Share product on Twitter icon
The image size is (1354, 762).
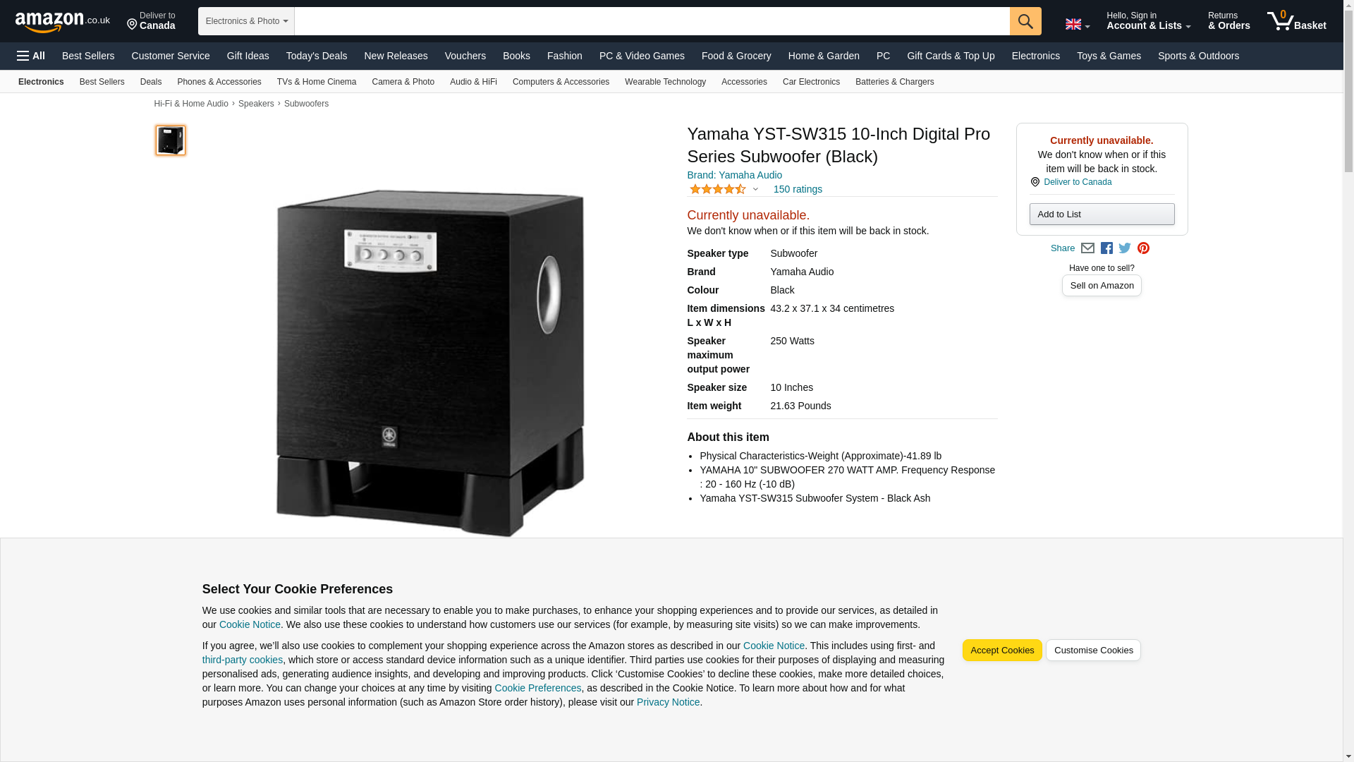(1125, 248)
